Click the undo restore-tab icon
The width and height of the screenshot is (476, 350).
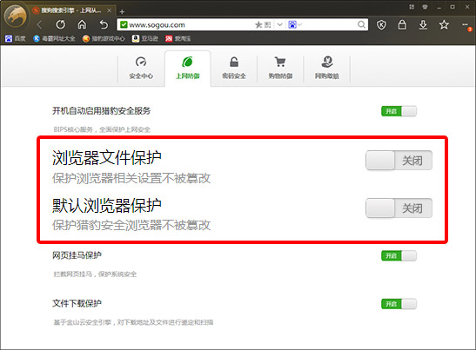click(x=104, y=24)
